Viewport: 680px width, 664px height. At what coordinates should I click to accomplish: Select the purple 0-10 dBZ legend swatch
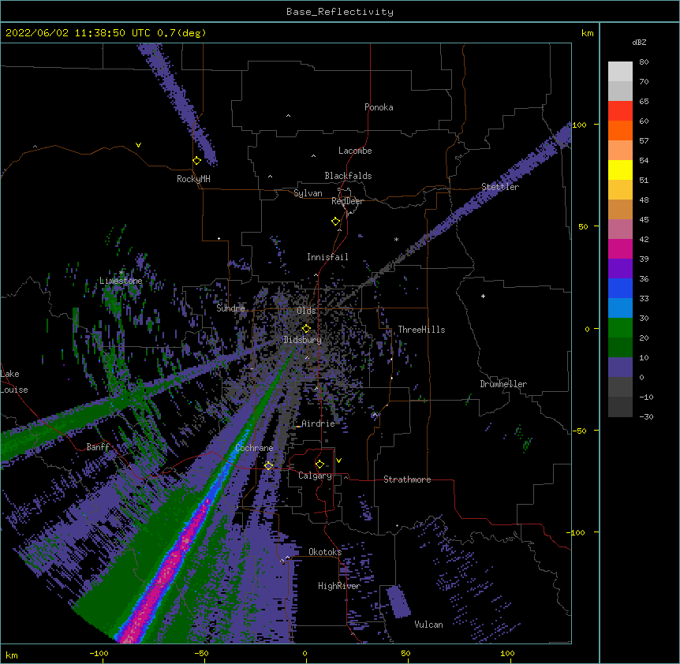(x=620, y=367)
